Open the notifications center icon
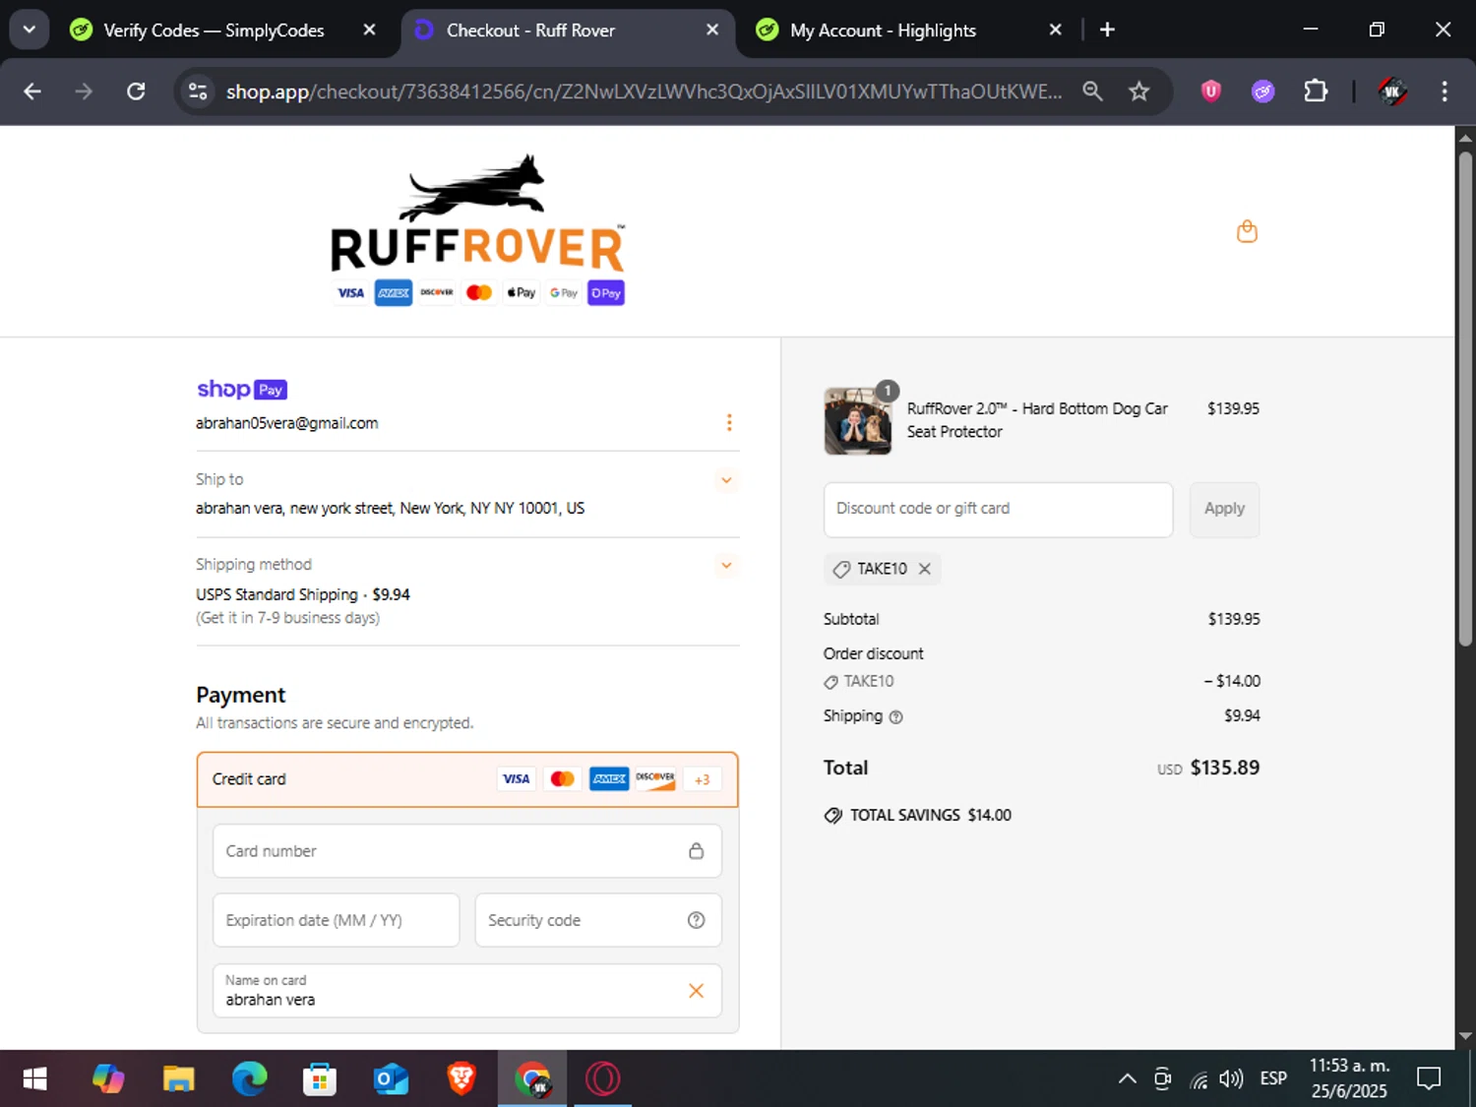 (x=1429, y=1079)
